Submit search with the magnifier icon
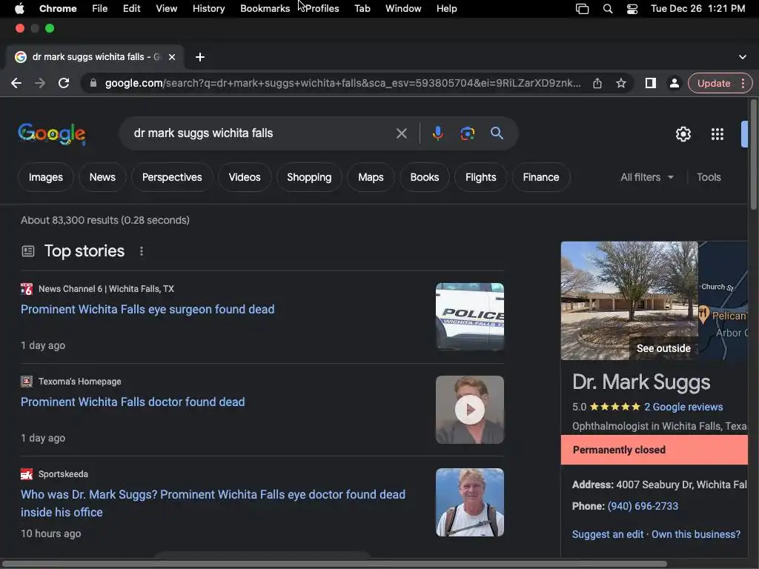The image size is (759, 569). pos(497,133)
